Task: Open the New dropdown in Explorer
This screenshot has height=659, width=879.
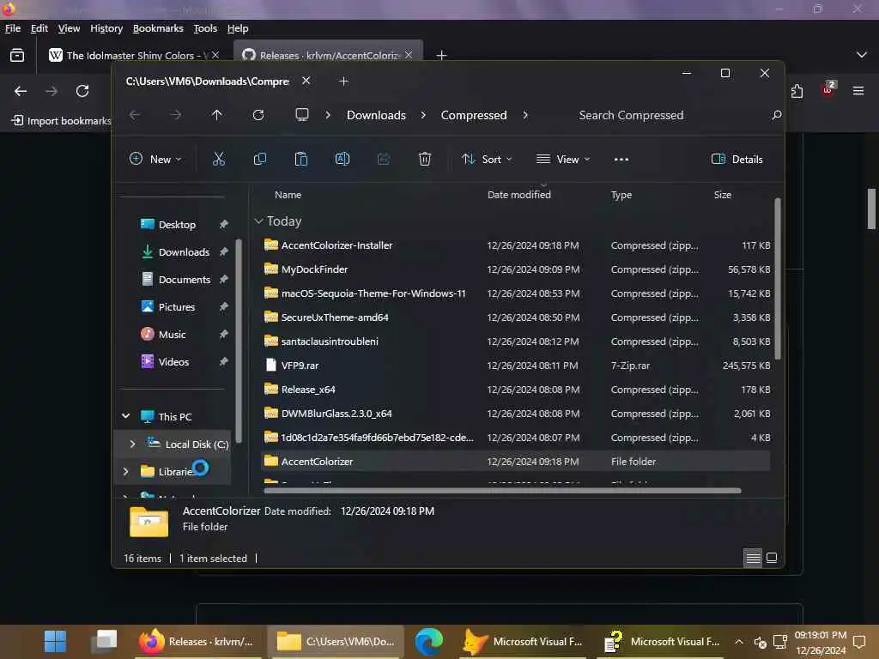Action: [155, 159]
